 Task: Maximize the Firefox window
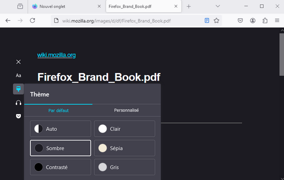coord(262,6)
